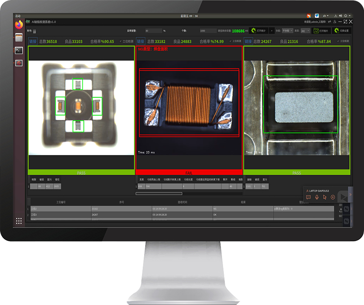Launch Firefox from the dock
This screenshot has width=364, height=305.
19,25
